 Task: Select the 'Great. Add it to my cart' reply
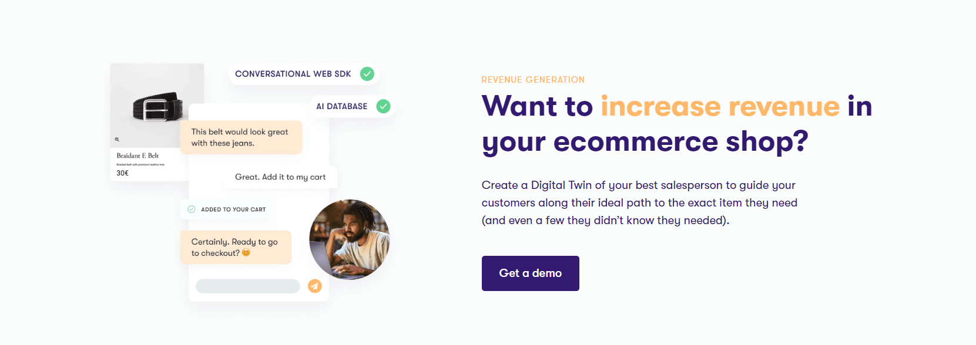(280, 177)
